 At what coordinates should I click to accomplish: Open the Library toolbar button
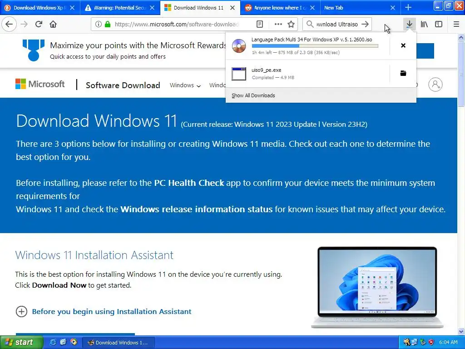[x=424, y=24]
